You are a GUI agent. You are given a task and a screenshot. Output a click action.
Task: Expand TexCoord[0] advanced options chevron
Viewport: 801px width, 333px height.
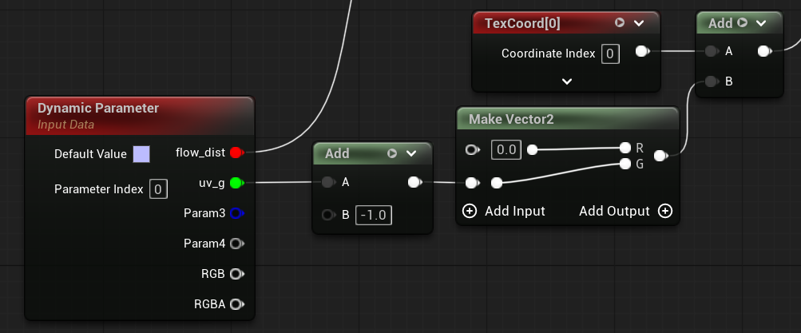(566, 81)
